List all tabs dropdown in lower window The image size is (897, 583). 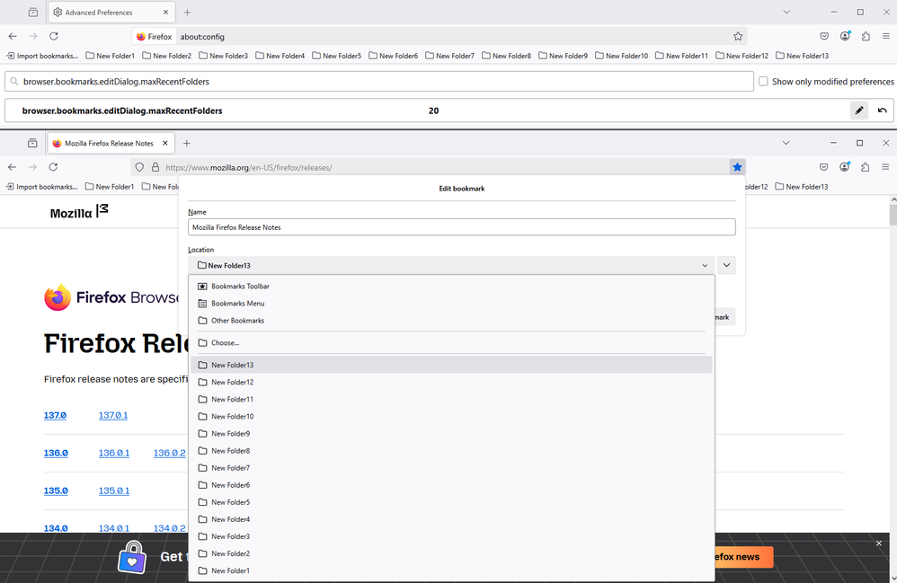(x=786, y=144)
